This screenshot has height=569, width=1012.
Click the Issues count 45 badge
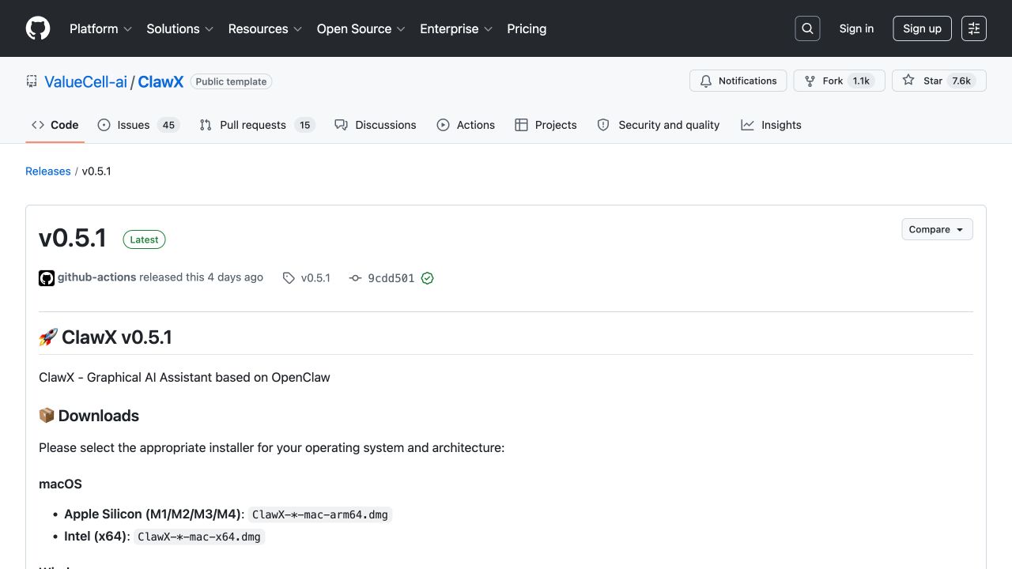[168, 125]
